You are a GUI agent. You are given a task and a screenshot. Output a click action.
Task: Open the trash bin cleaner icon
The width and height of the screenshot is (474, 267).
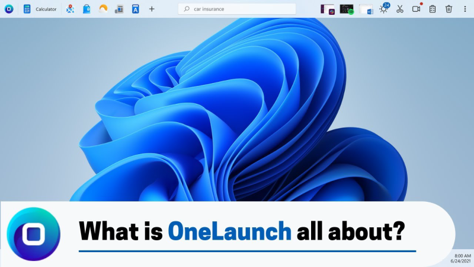pyautogui.click(x=449, y=9)
